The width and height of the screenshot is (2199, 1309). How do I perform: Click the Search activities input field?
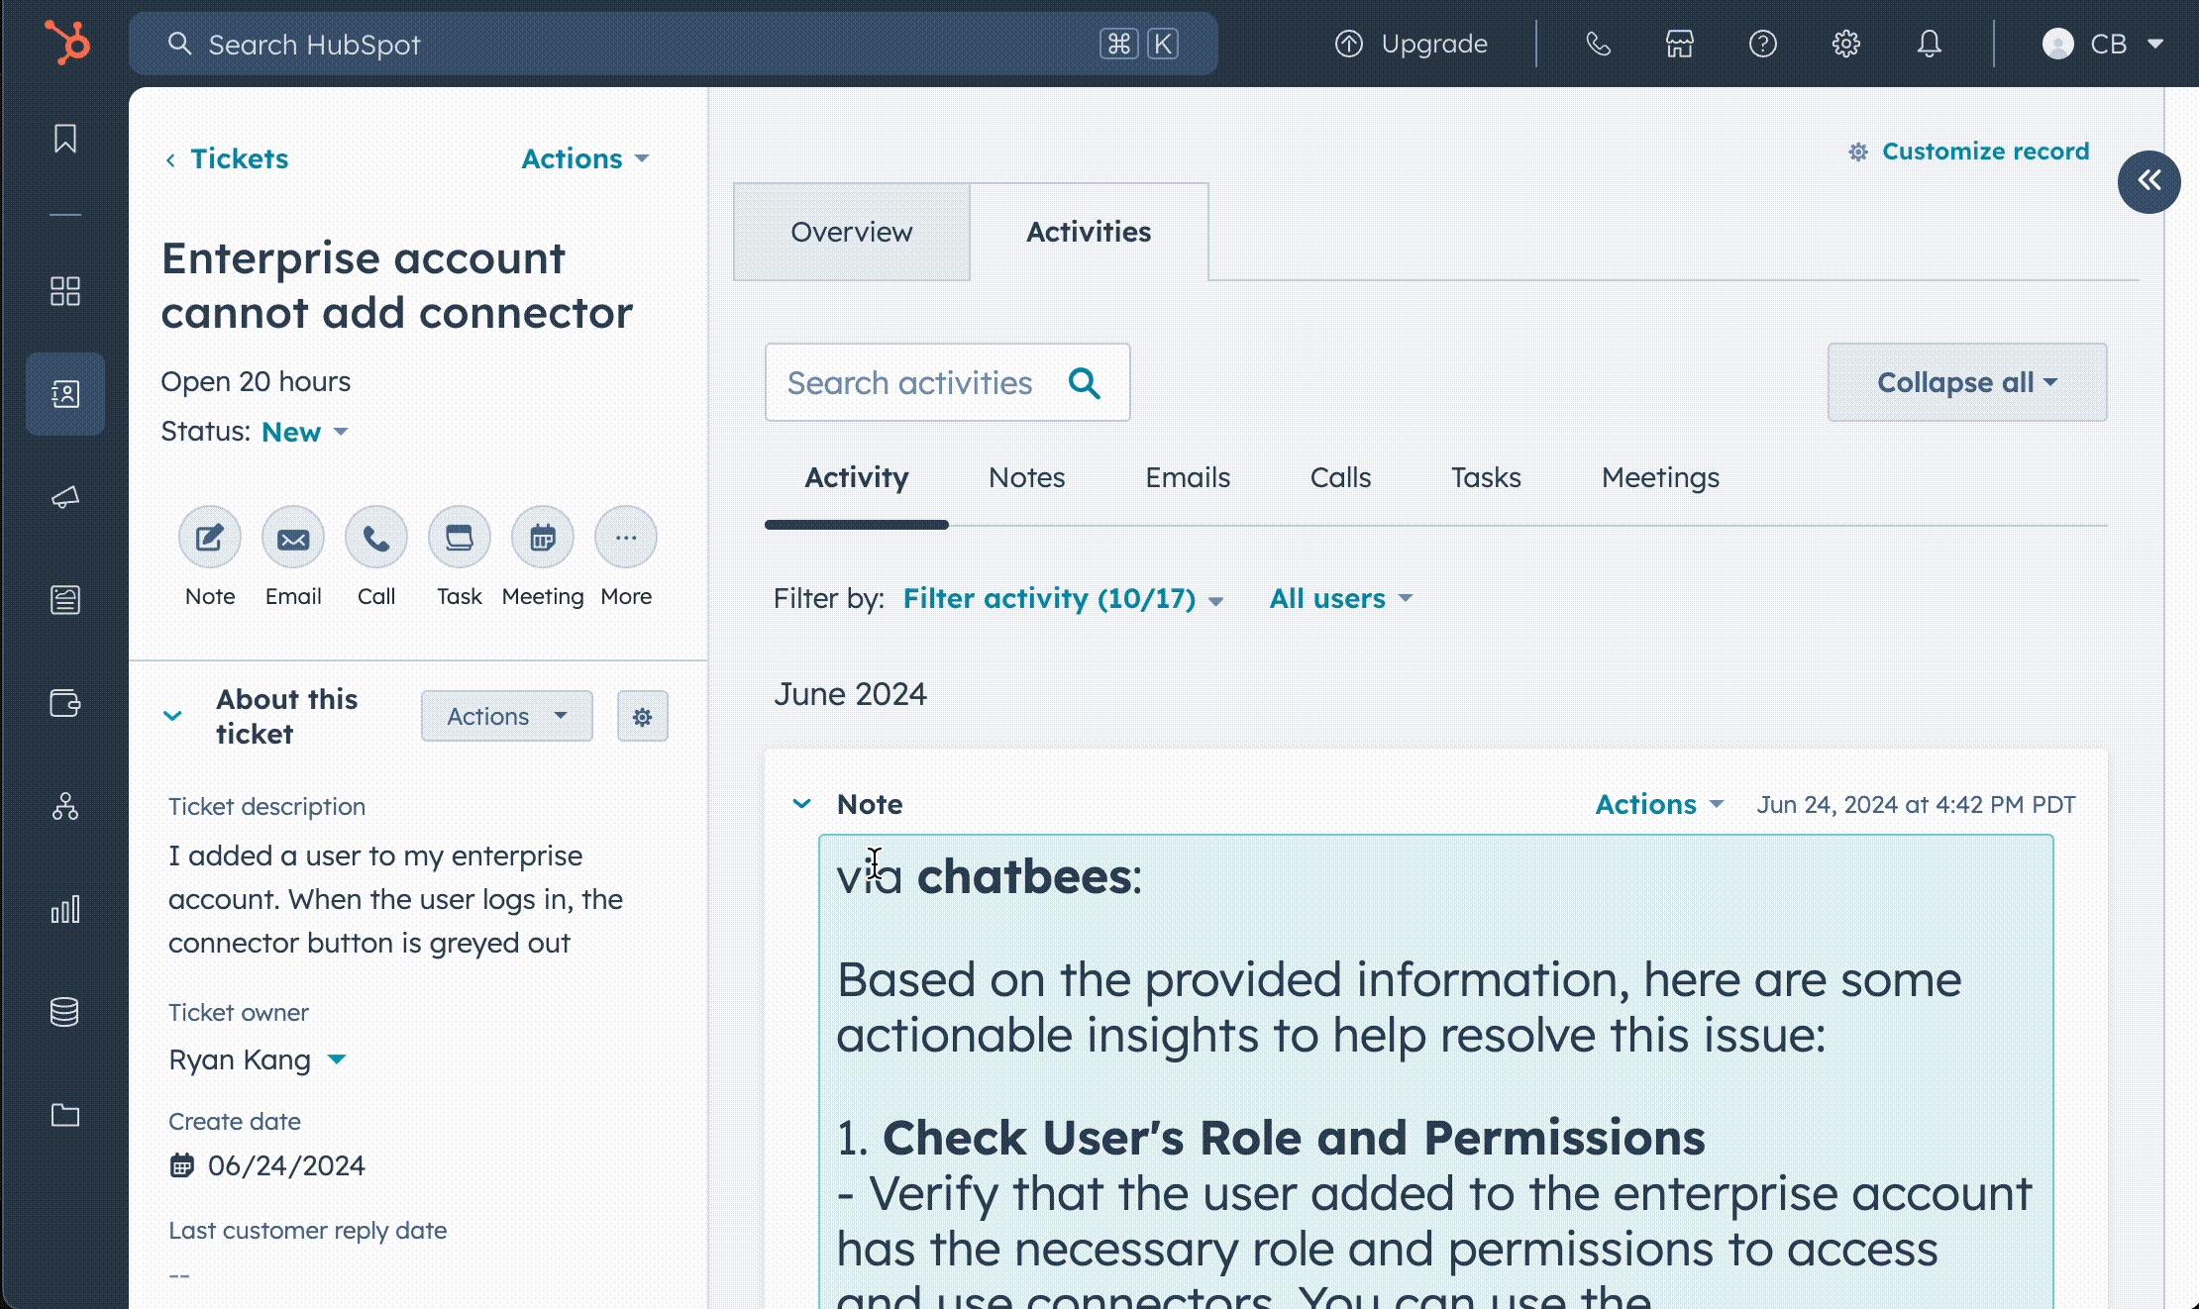click(x=911, y=382)
